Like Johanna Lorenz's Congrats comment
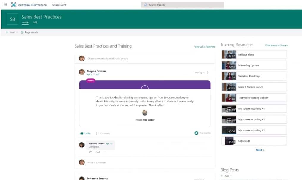Image resolution: width=302 pixels, height=180 pixels. (x=91, y=152)
